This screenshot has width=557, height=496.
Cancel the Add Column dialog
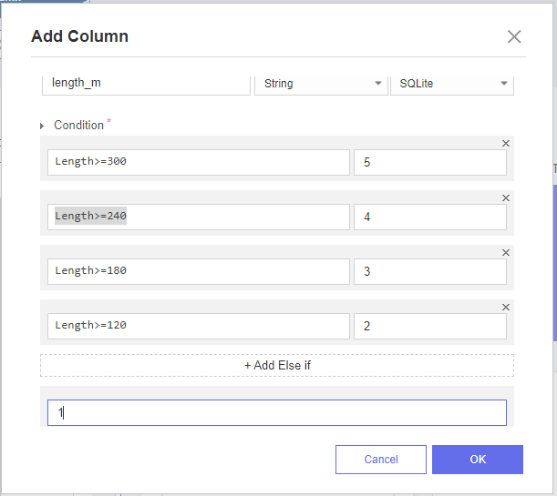pos(380,460)
